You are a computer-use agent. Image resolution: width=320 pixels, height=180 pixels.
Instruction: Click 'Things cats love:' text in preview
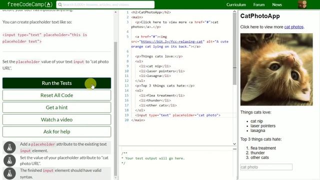[x=255, y=112]
